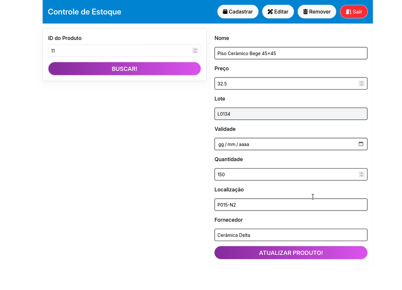The height and width of the screenshot is (290, 402).
Task: Click the Nome field label
Action: pos(222,38)
